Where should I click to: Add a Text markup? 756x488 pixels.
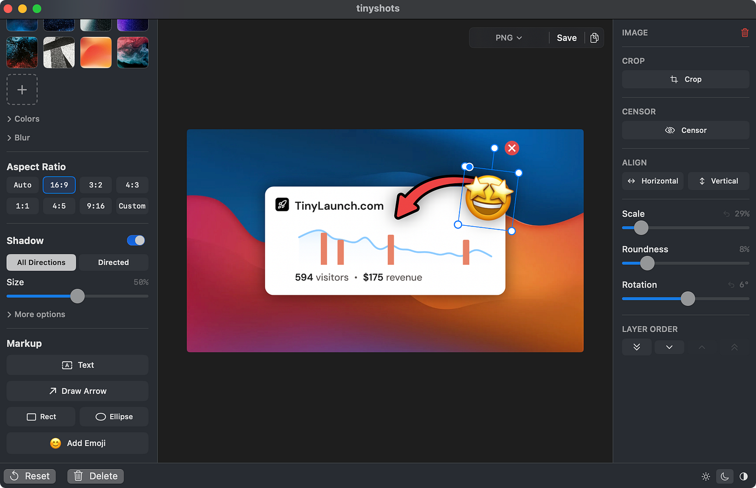[x=77, y=365]
